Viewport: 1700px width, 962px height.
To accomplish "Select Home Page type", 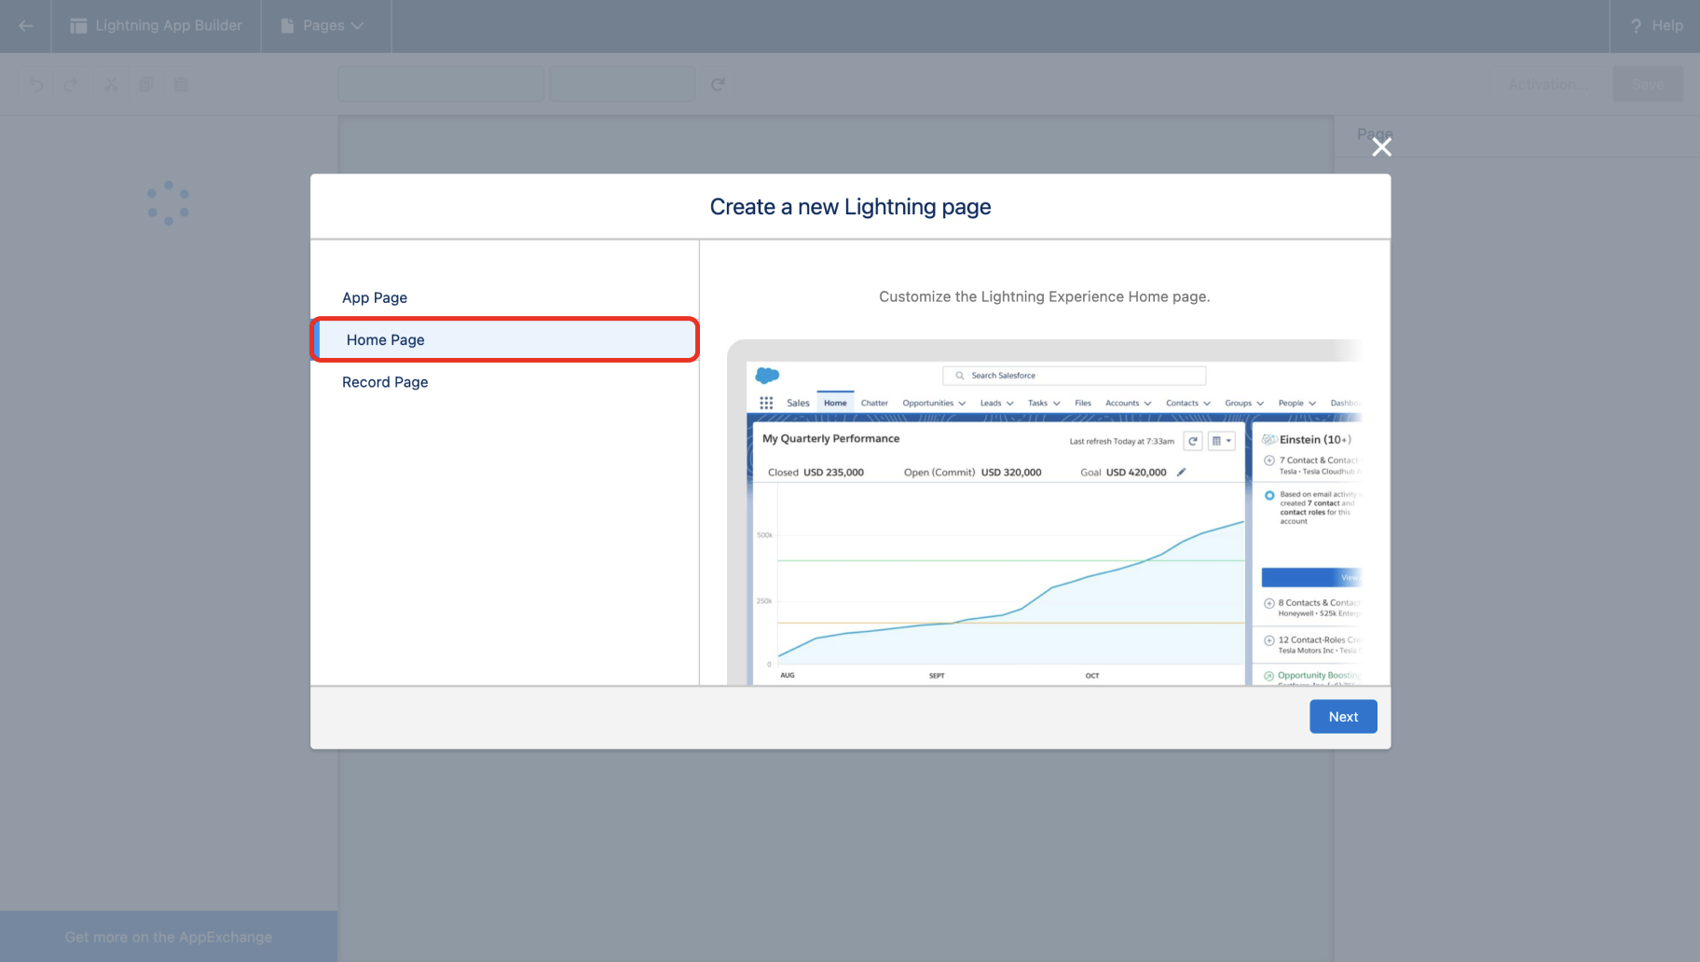I will pyautogui.click(x=504, y=339).
